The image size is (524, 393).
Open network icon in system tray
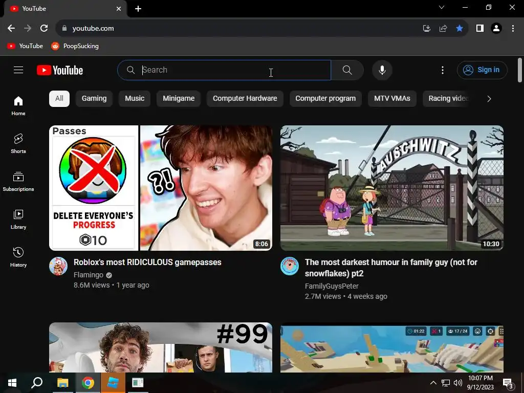pos(446,383)
